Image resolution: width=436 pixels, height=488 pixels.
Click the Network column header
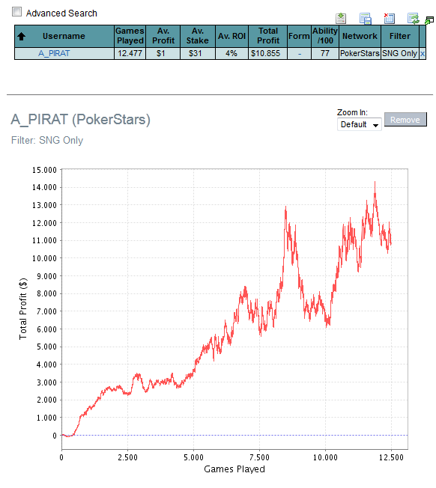[360, 36]
